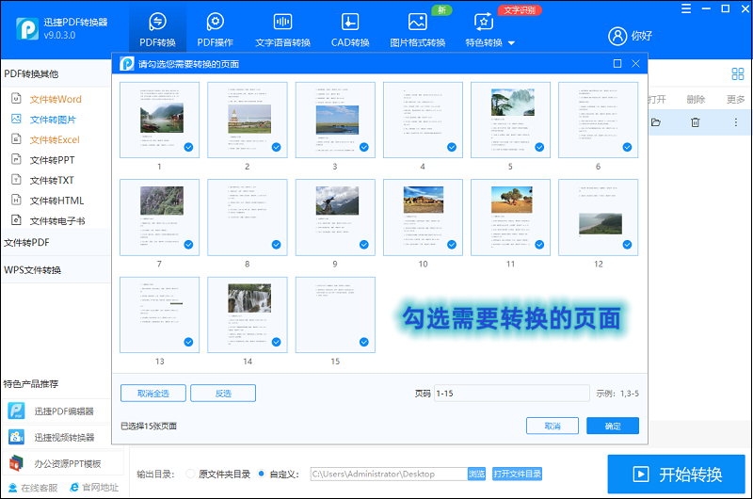Uncheck page 15 selection checkmark
Image resolution: width=753 pixels, height=499 pixels.
pyautogui.click(x=364, y=342)
